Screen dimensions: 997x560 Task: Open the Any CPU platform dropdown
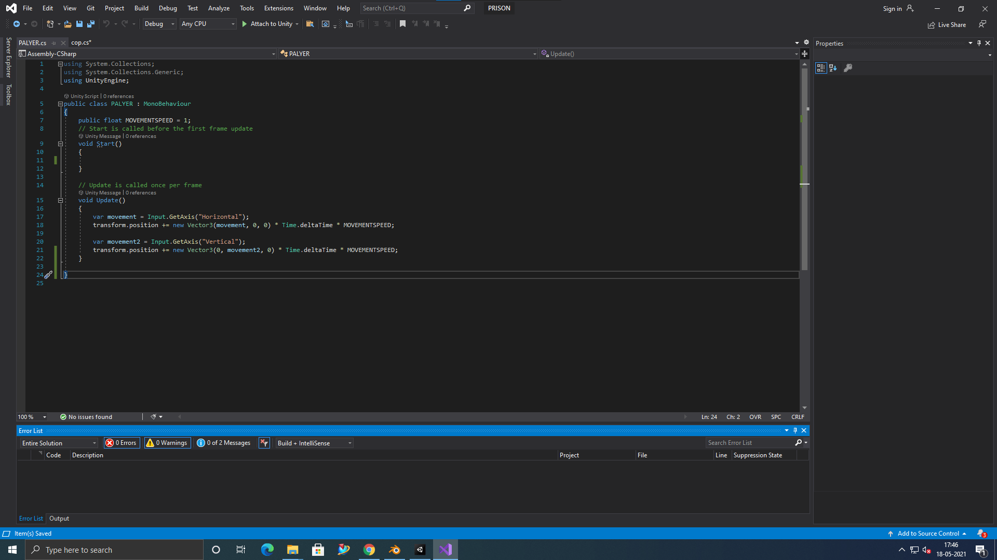pos(208,24)
